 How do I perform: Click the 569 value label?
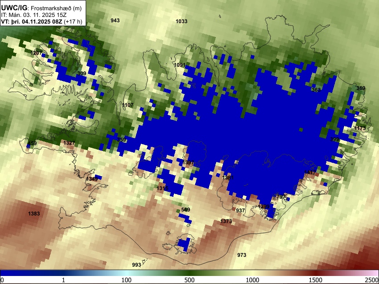point(185,210)
